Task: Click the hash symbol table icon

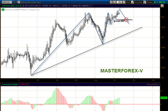Action: pos(19,2)
